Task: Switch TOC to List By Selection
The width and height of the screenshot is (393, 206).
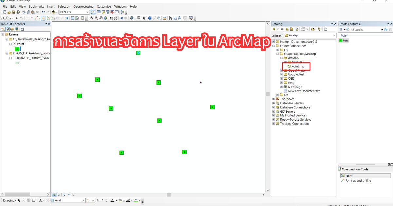Action: coord(16,29)
